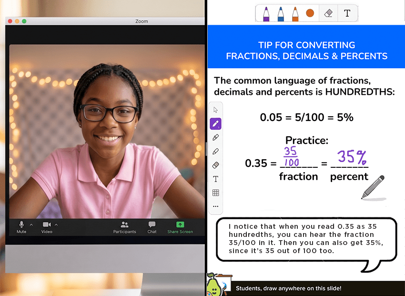Open the more options ellipsis menu
Image resolution: width=405 pixels, height=296 pixels.
(x=216, y=206)
